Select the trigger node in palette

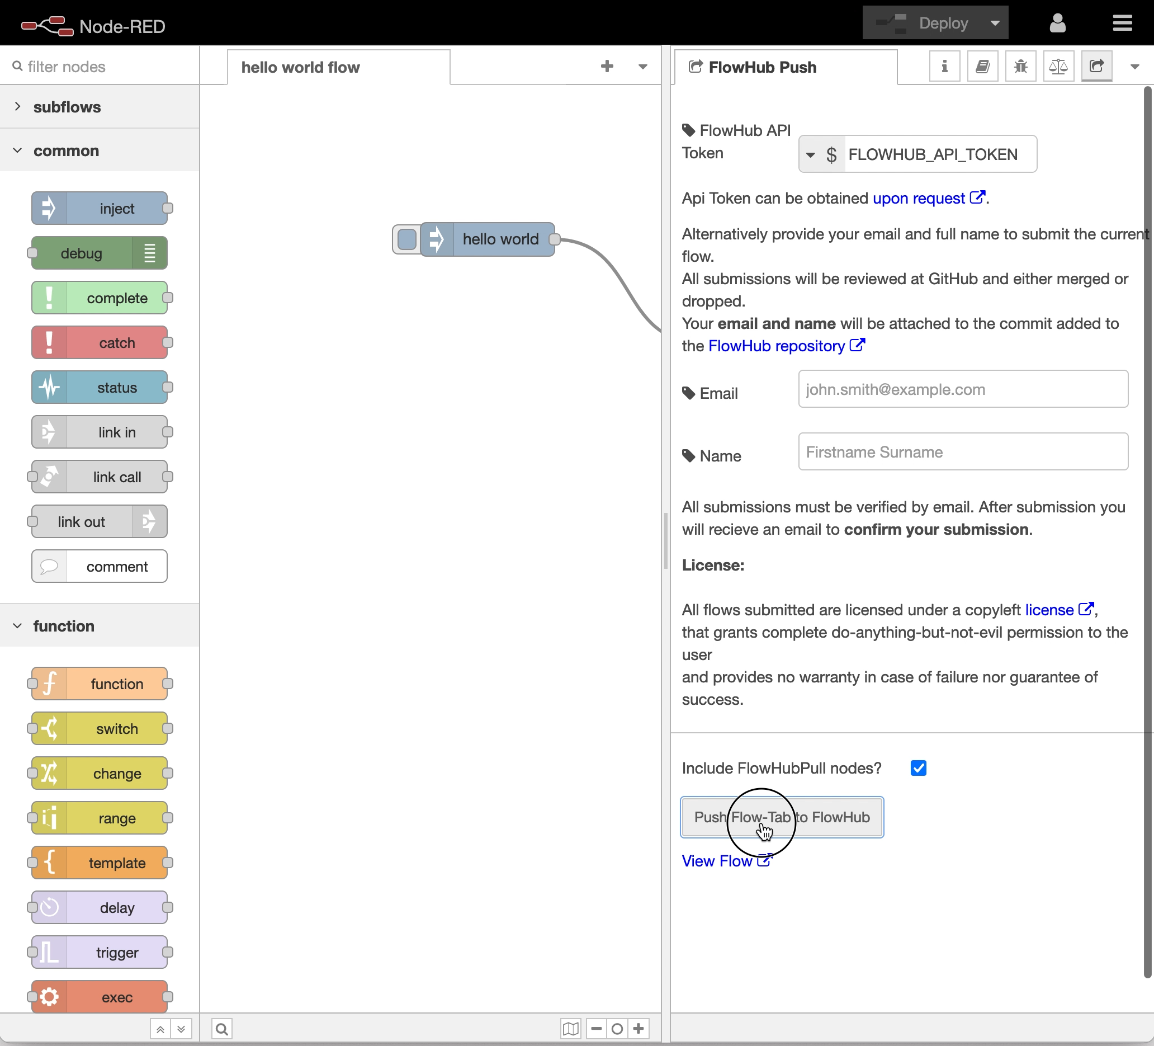click(x=100, y=951)
